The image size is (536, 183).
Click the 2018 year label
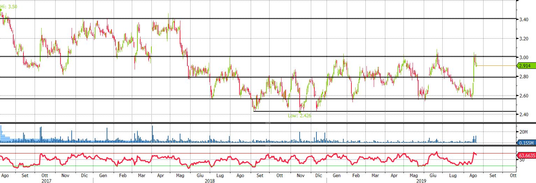[x=210, y=181]
